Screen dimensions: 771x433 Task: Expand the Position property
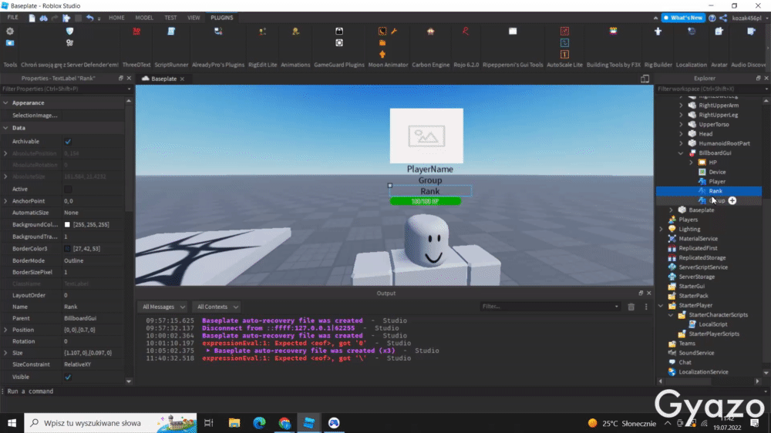coord(5,330)
